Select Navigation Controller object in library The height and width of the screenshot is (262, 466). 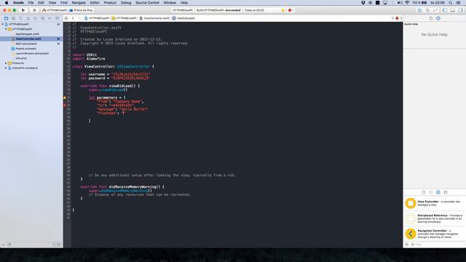[435, 234]
